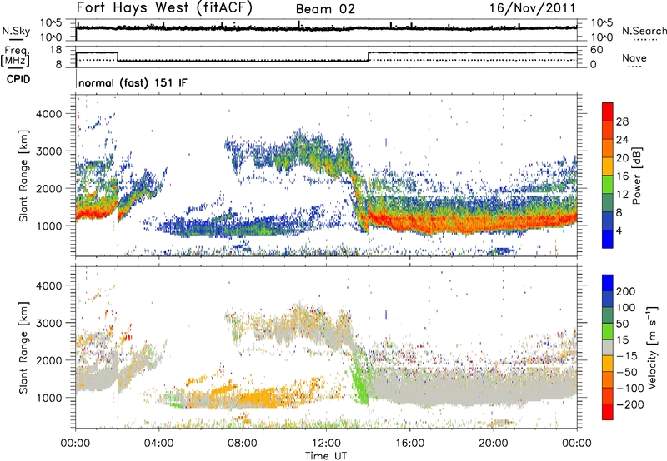Click the 18 tick on frequency axis
The width and height of the screenshot is (667, 461).
tap(56, 50)
